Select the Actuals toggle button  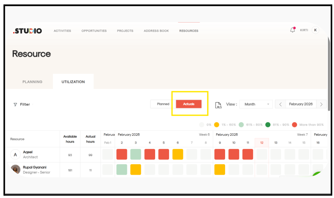point(189,104)
